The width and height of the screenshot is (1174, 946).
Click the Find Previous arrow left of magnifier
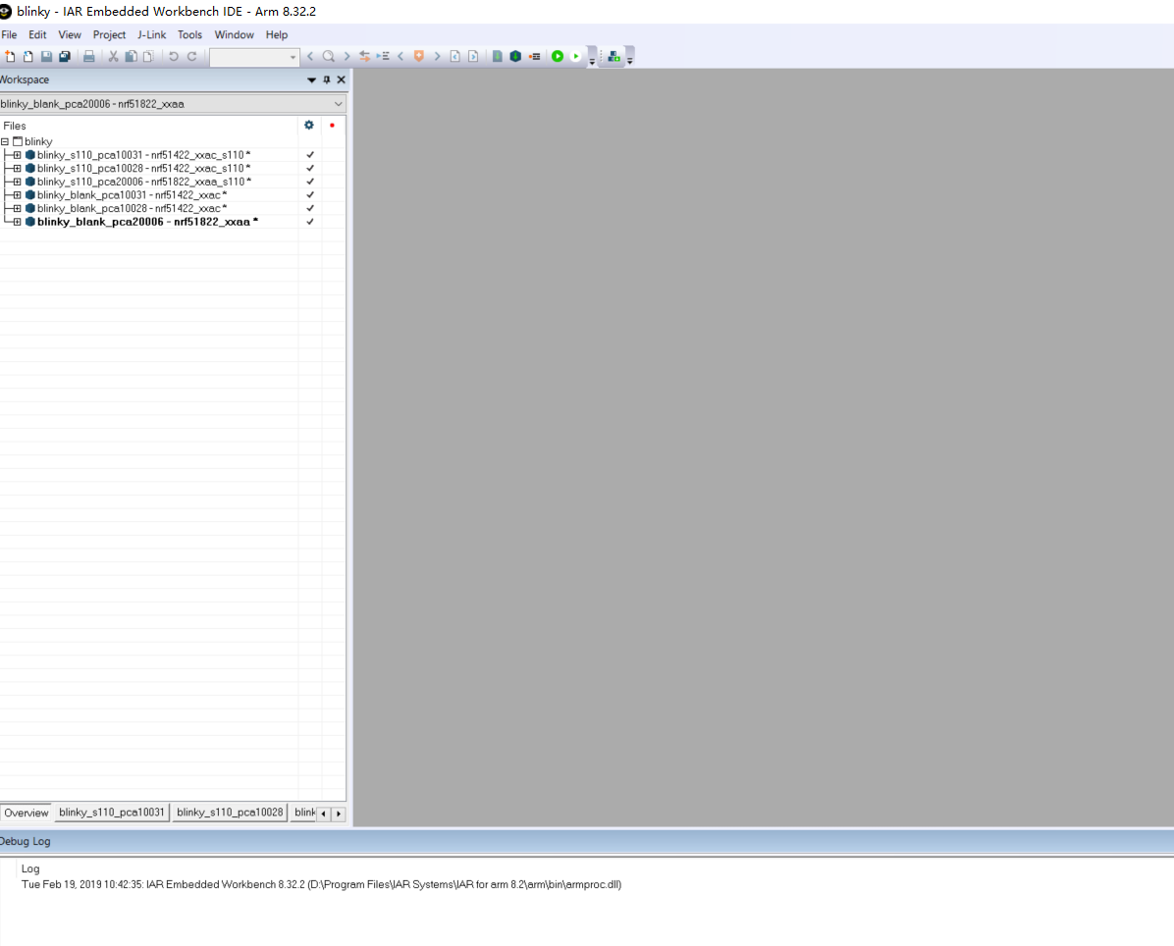(311, 56)
